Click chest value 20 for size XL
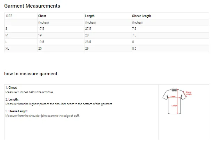The width and height of the screenshot is (213, 147). click(40, 49)
